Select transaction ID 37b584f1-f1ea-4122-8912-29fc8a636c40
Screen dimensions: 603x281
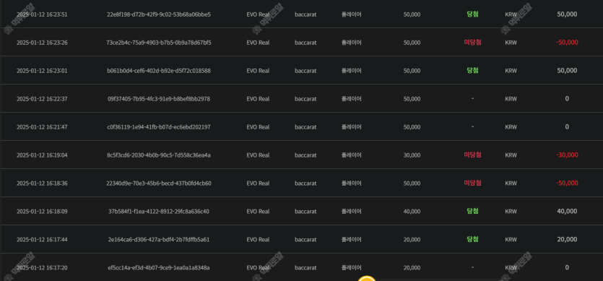tap(159, 212)
